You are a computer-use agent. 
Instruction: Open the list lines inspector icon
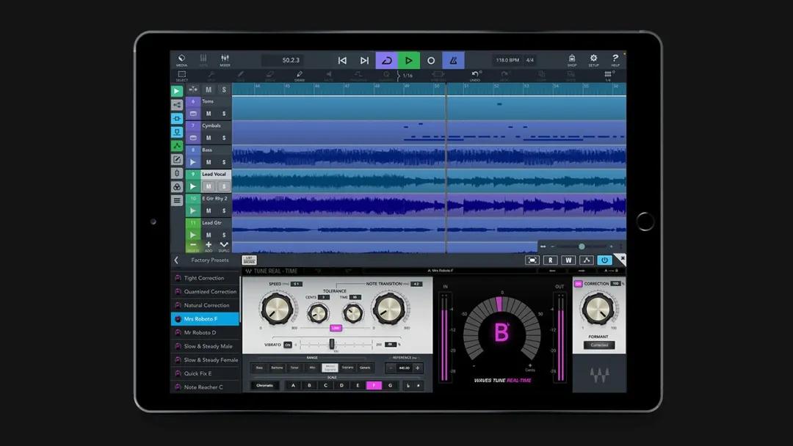(177, 200)
